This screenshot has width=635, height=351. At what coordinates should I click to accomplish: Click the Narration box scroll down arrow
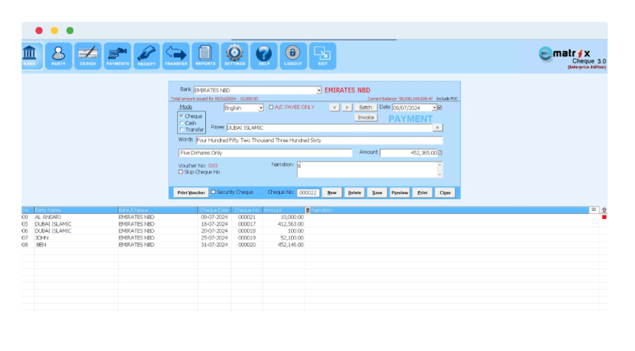(x=440, y=175)
